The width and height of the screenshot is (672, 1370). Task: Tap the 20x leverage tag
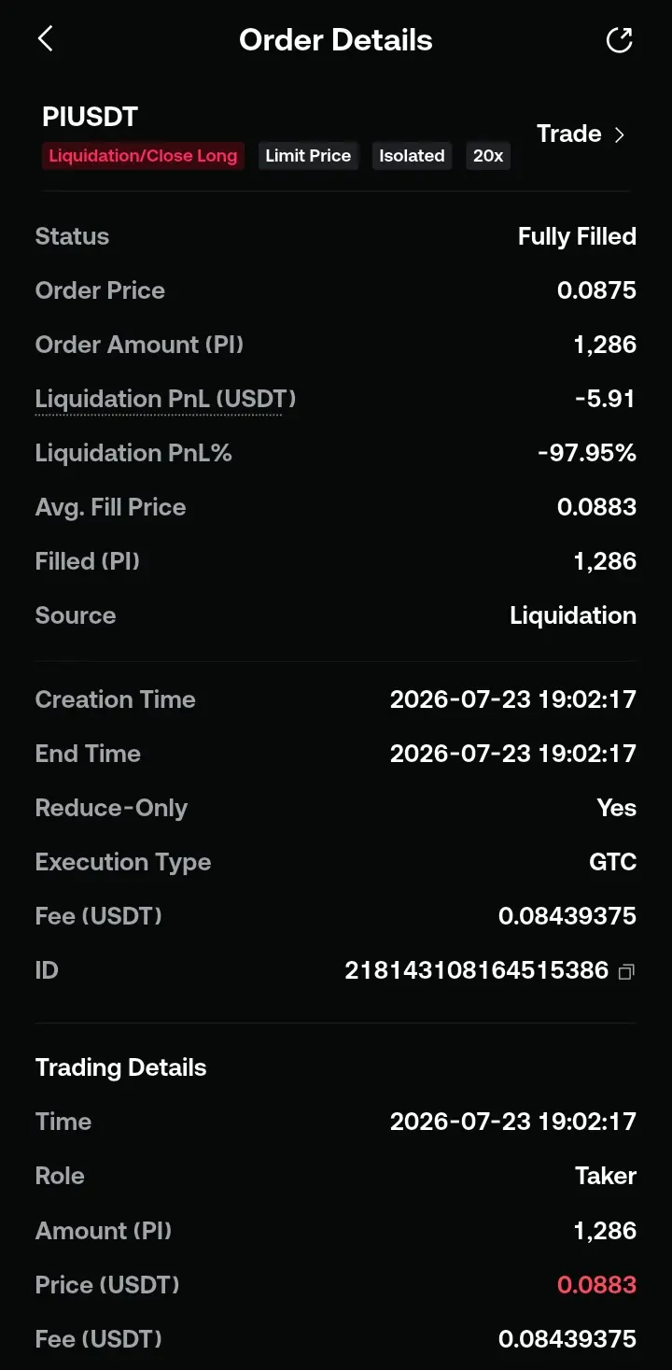point(488,156)
